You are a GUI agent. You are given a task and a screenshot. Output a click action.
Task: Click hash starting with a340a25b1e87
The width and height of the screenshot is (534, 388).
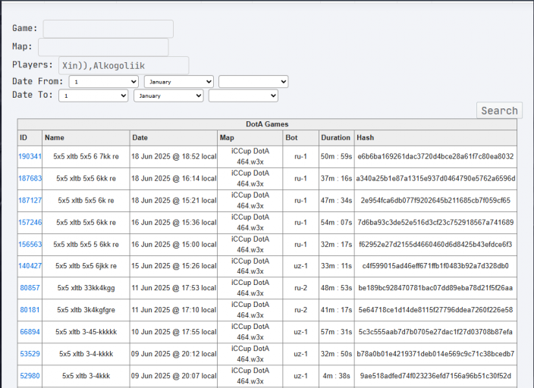point(435,178)
